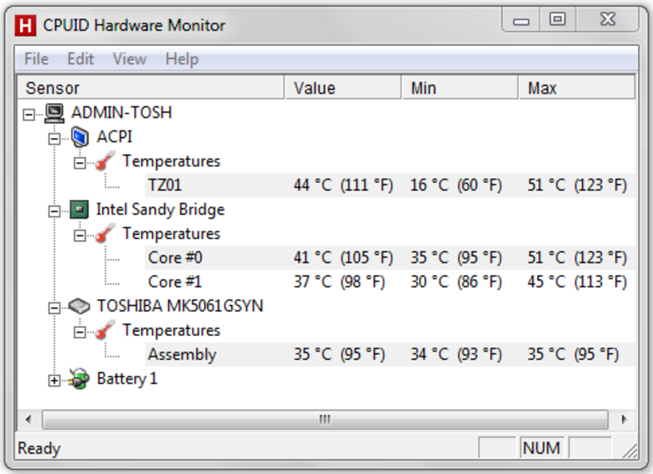Click Assembly value 35 °C (95 °F)

click(340, 355)
